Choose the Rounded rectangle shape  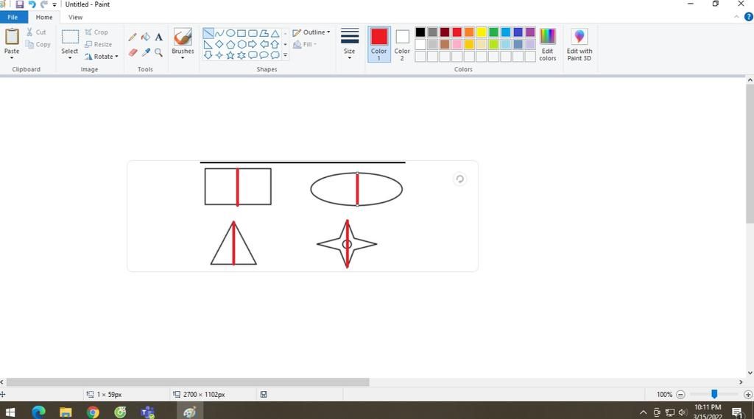[253, 33]
